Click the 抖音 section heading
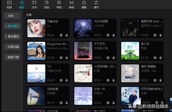172x112 pixels. tap(29, 15)
